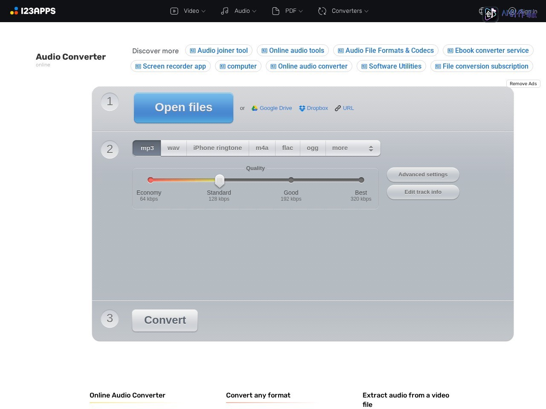Screen dimensions: 546x409
Task: Expand the Converters menu
Action: pyautogui.click(x=343, y=11)
